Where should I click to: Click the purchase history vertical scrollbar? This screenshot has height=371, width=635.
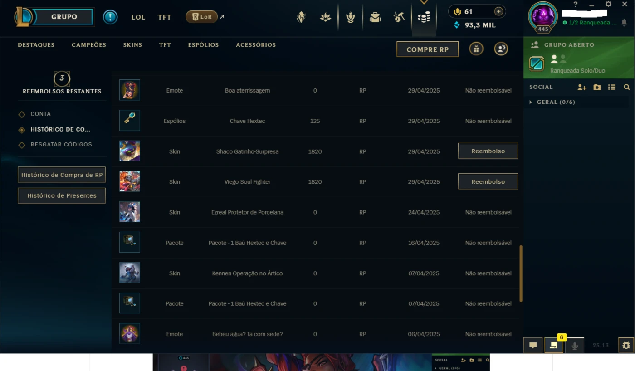[521, 273]
